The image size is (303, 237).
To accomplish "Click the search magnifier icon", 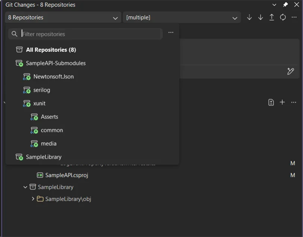I will (x=14, y=34).
